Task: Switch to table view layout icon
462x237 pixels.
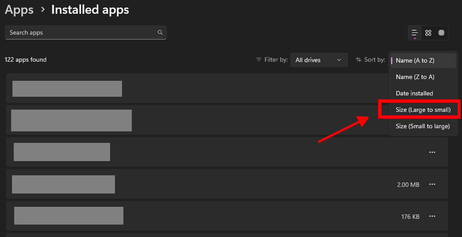Action: pos(441,33)
